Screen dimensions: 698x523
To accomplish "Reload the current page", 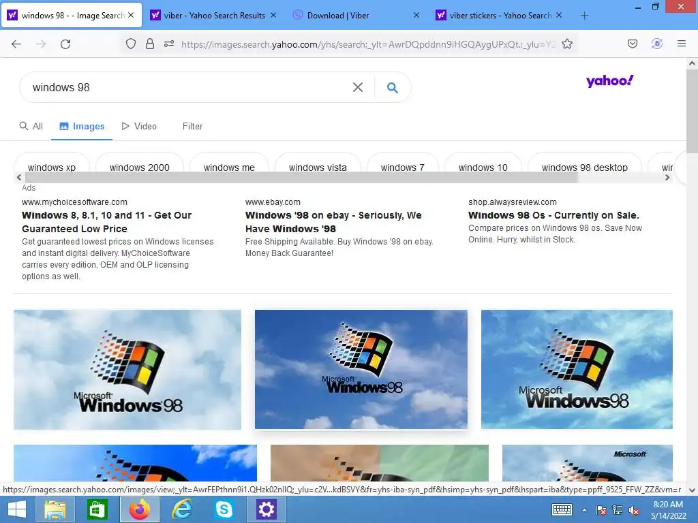I will click(65, 44).
